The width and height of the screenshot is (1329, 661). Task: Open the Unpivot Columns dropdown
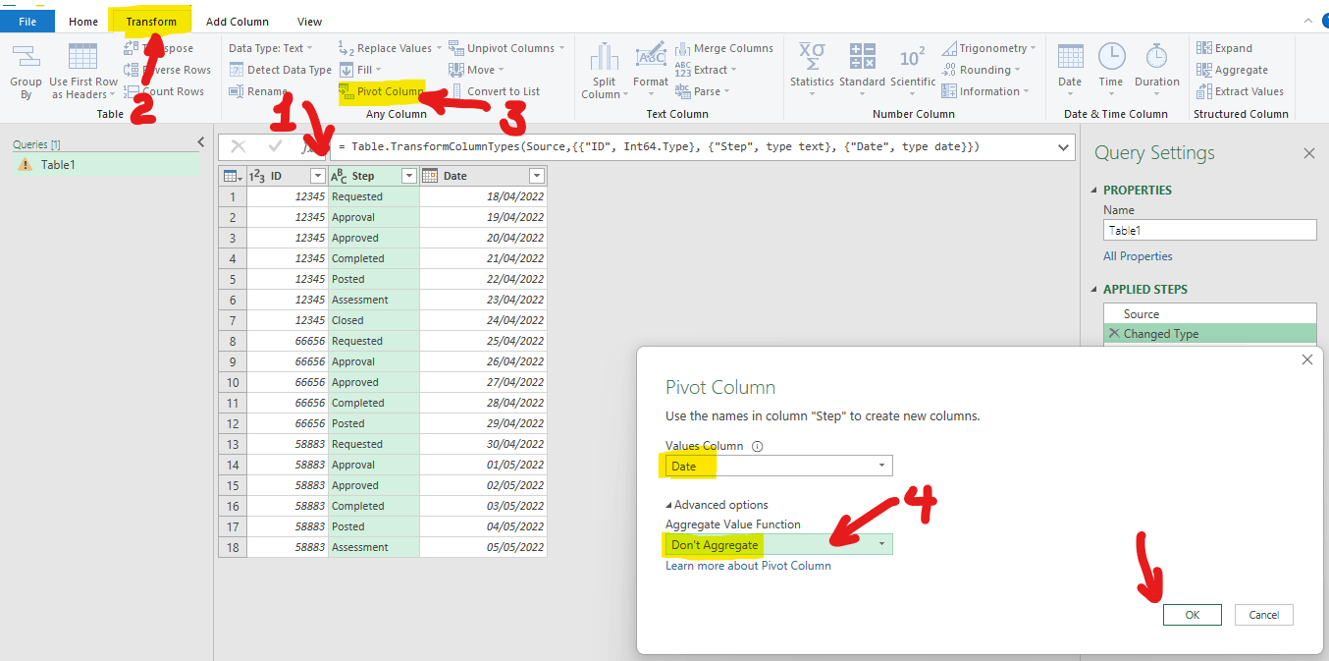point(507,48)
